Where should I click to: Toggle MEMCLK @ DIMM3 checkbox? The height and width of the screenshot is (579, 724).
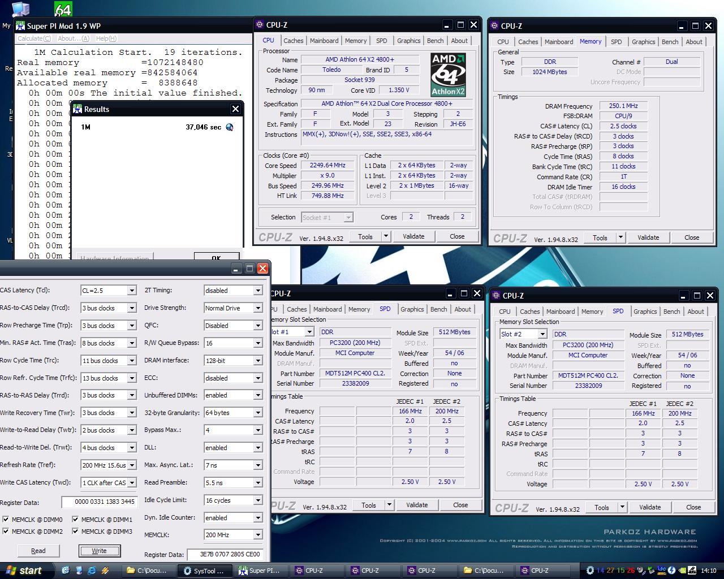75,531
